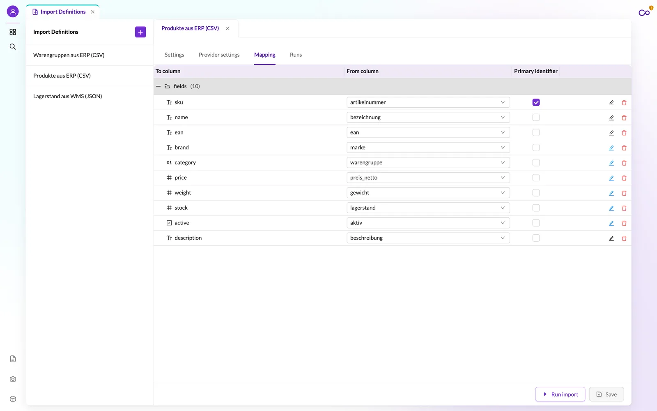Edit the category mapping row
Screen dimensions: 657x411
[611, 163]
